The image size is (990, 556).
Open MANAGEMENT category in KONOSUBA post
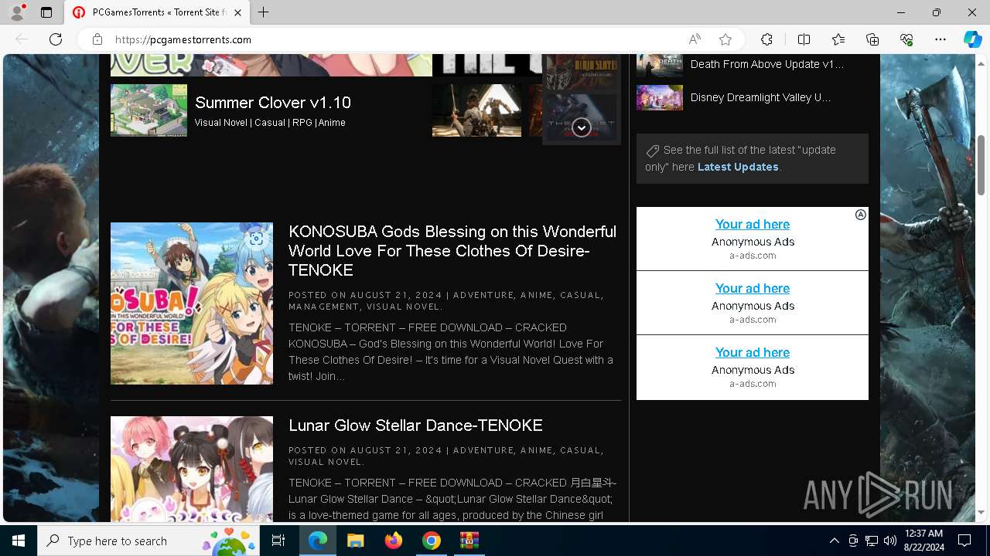coord(324,307)
